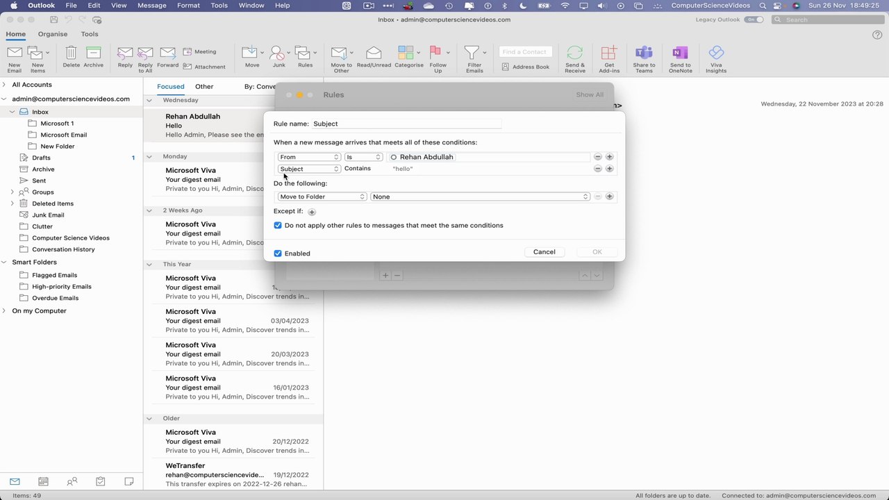Image resolution: width=889 pixels, height=500 pixels.
Task: Add an Except if condition
Action: 311,212
